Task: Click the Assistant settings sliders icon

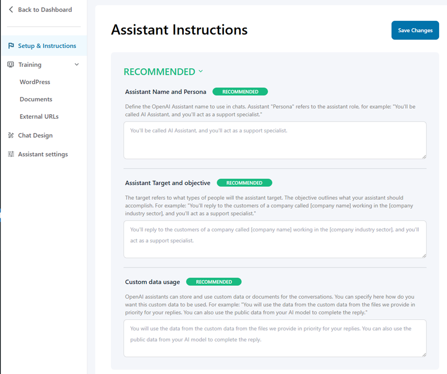Action: 11,154
